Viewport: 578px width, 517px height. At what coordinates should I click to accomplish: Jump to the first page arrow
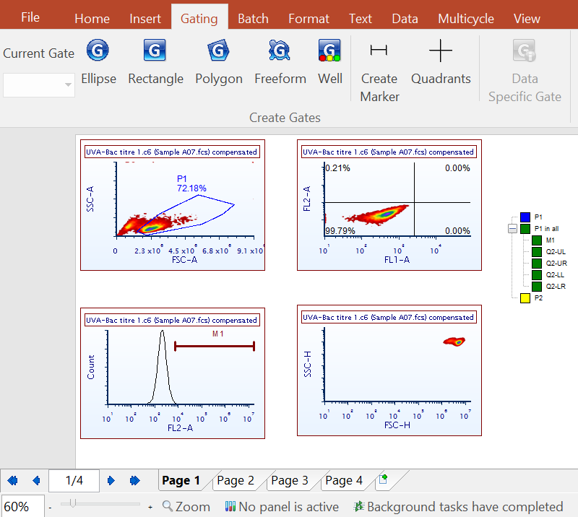(x=12, y=481)
